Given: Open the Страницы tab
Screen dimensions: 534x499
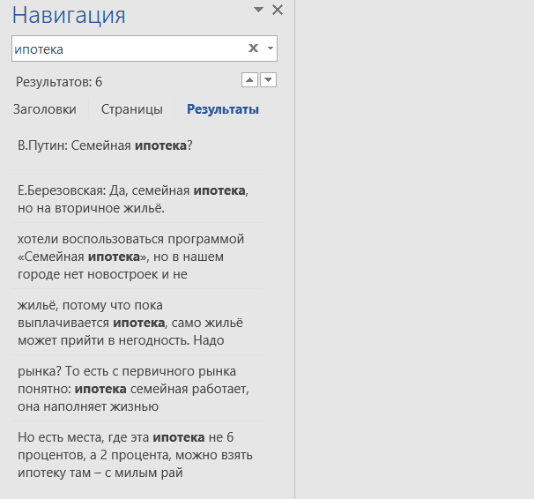Looking at the screenshot, I should tap(131, 109).
